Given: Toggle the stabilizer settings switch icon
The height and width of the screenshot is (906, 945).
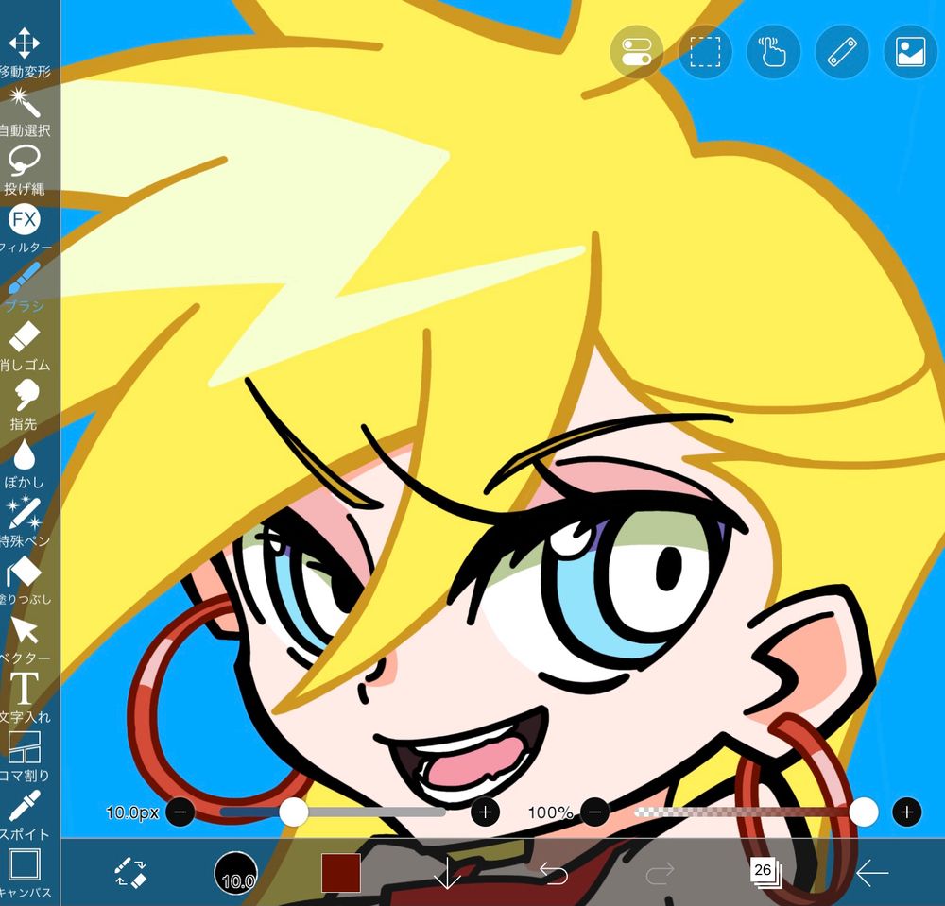Looking at the screenshot, I should click(636, 52).
